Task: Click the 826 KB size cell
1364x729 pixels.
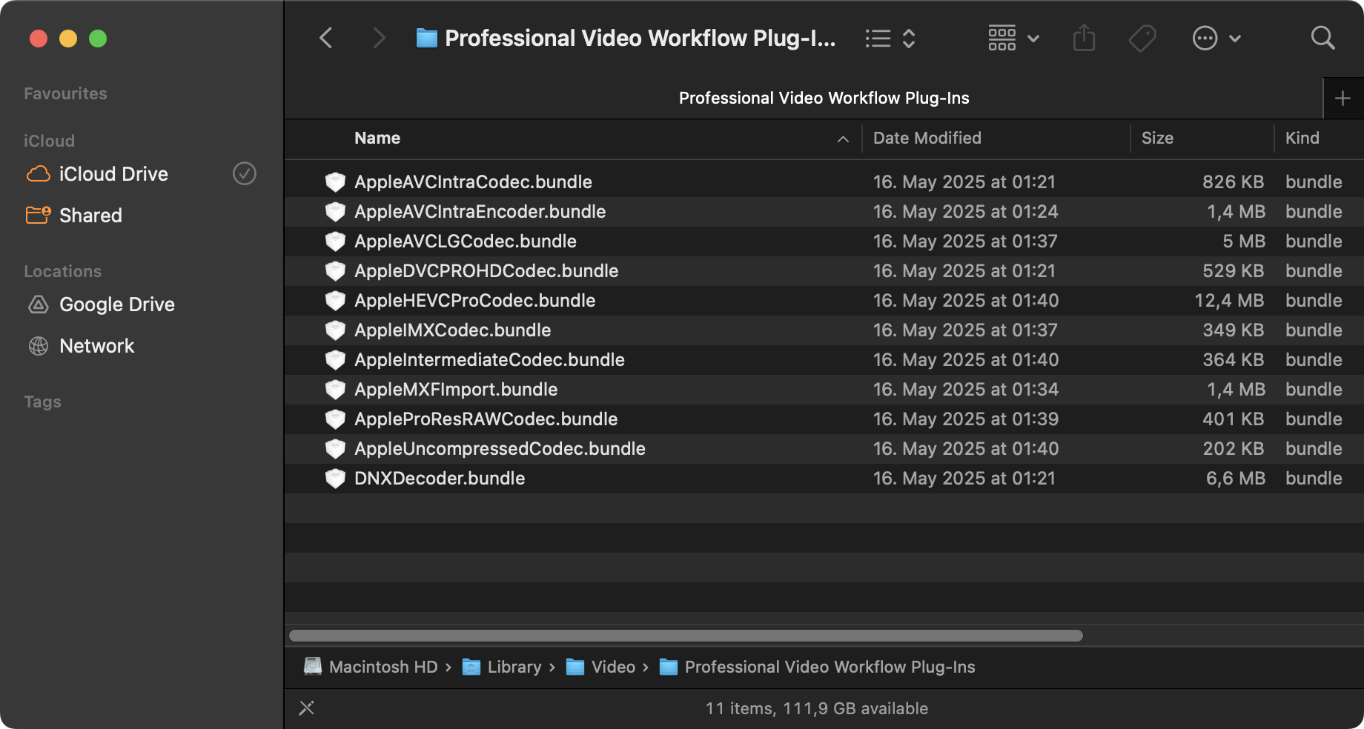Action: tap(1234, 182)
